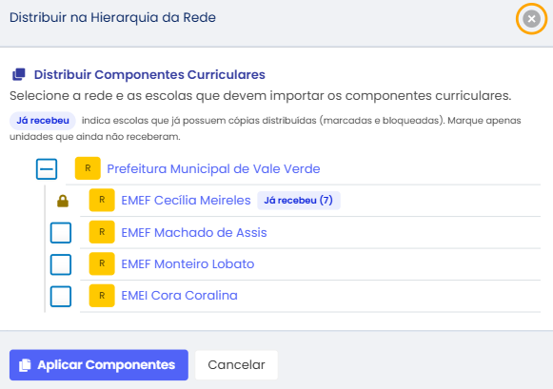Click the R badge of EMEF Machado de Assis
The height and width of the screenshot is (389, 553).
[x=102, y=232]
